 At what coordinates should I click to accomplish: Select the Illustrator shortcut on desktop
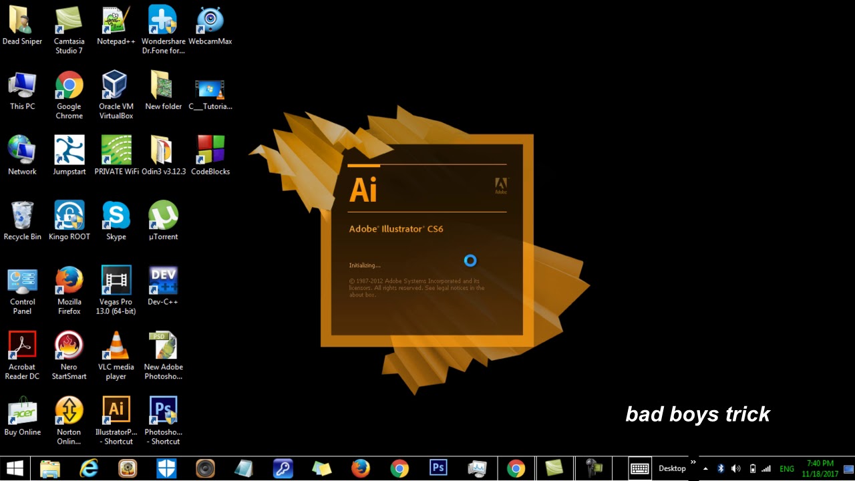coord(116,421)
